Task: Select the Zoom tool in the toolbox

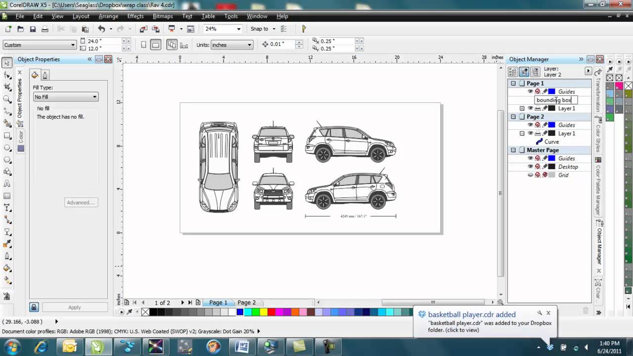Action: click(7, 99)
